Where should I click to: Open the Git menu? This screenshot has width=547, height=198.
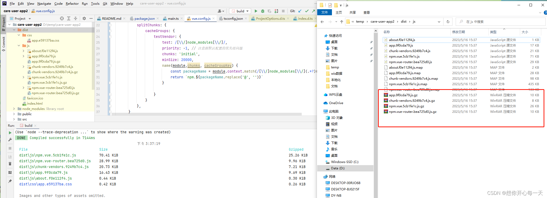coord(105,3)
